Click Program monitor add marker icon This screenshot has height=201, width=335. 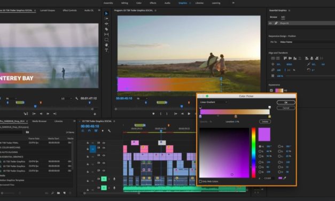pyautogui.click(x=153, y=114)
